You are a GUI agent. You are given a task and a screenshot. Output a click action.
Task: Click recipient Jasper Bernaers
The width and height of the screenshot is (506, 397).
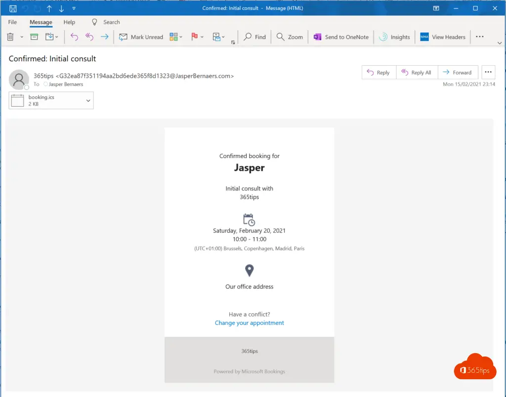66,84
